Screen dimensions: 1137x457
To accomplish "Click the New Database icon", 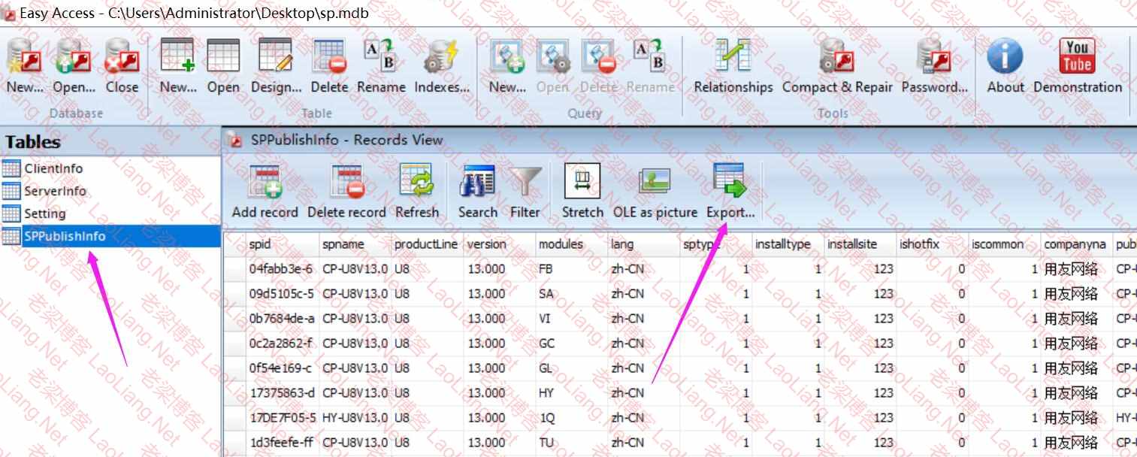I will tap(24, 59).
